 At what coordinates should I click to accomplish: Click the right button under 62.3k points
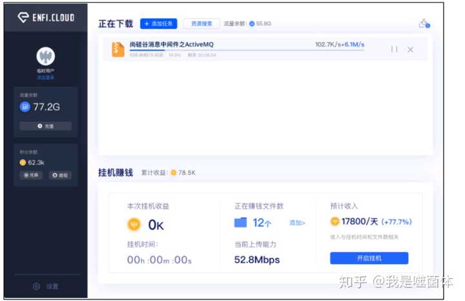(x=60, y=175)
